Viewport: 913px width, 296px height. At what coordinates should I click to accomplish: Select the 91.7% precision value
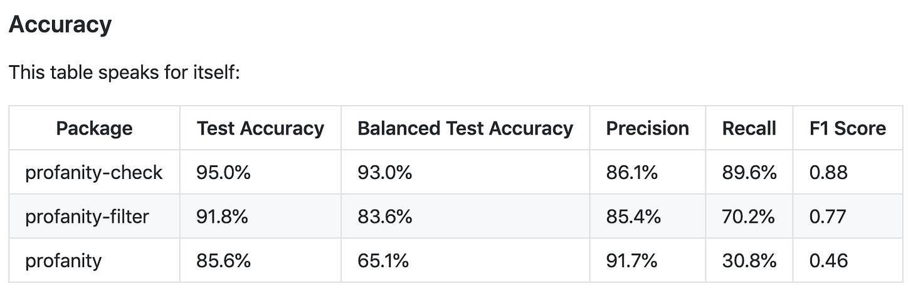click(631, 260)
